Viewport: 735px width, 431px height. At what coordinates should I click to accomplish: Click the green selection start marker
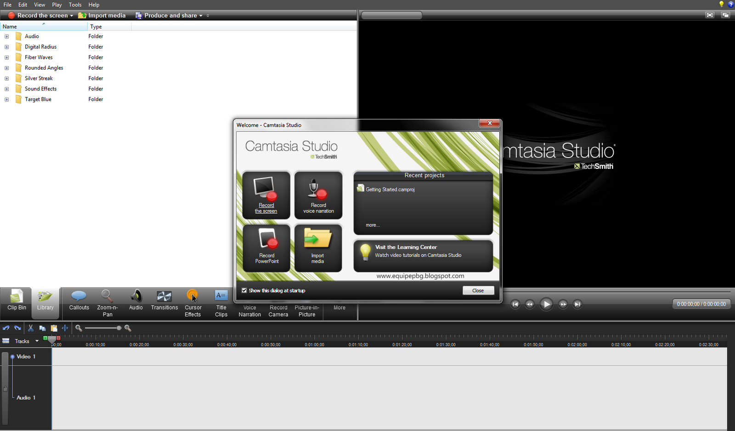pos(45,338)
